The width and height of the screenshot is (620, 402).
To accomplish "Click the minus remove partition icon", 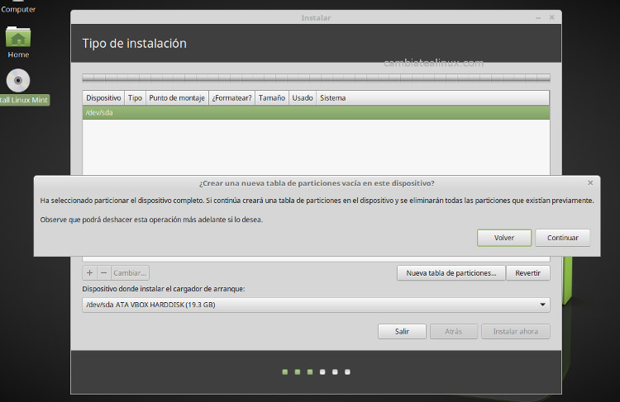I will (x=103, y=273).
